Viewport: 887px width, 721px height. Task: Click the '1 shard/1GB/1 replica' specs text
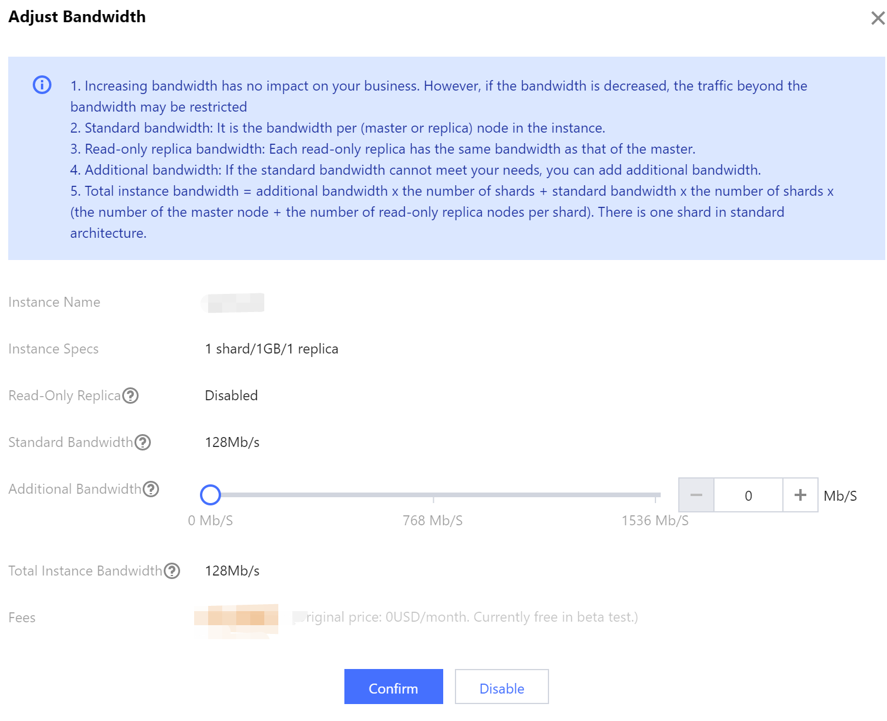(271, 349)
